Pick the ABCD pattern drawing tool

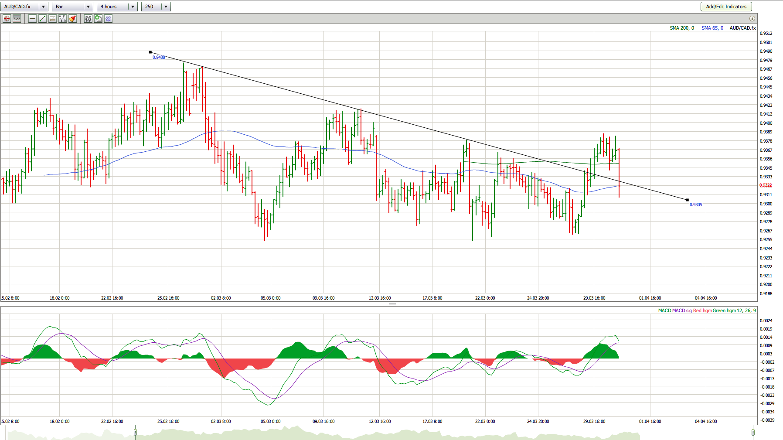tap(62, 19)
